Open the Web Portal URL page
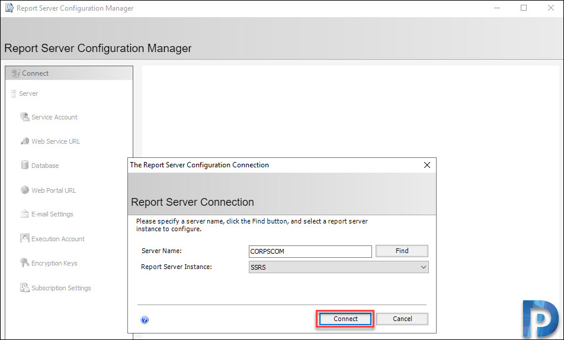The height and width of the screenshot is (340, 564). point(53,190)
